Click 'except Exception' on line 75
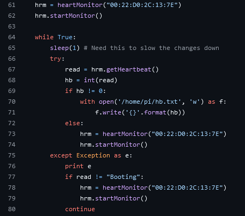 tap(80, 155)
